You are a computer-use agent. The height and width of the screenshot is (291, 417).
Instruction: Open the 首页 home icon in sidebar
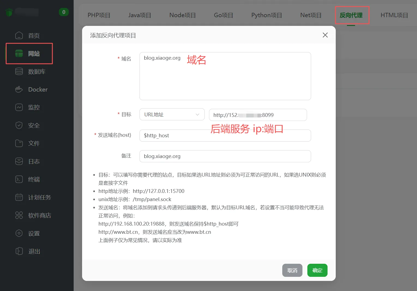(19, 35)
